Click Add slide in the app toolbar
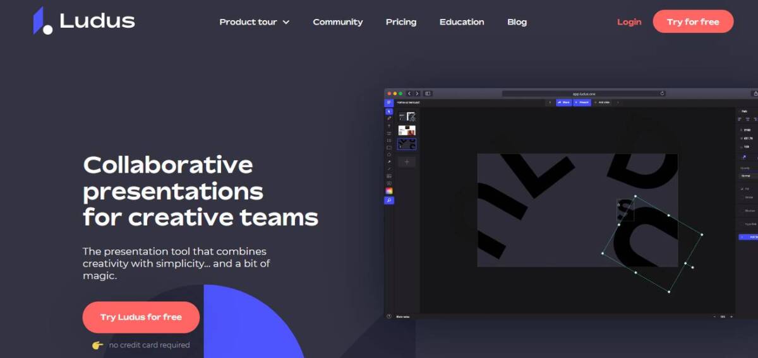 [x=603, y=102]
